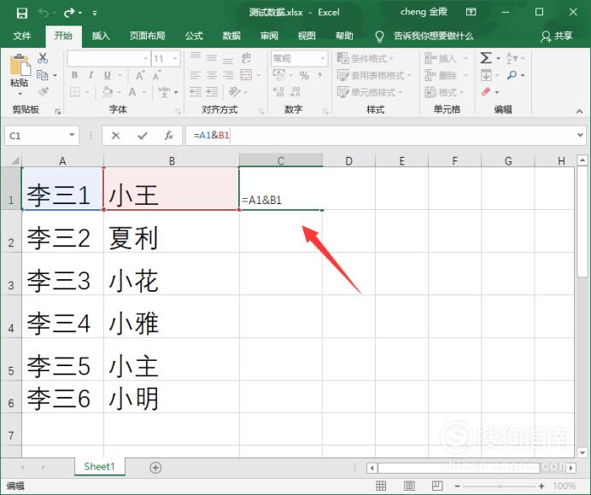
Task: Click Insert Function fx icon
Action: pyautogui.click(x=168, y=136)
